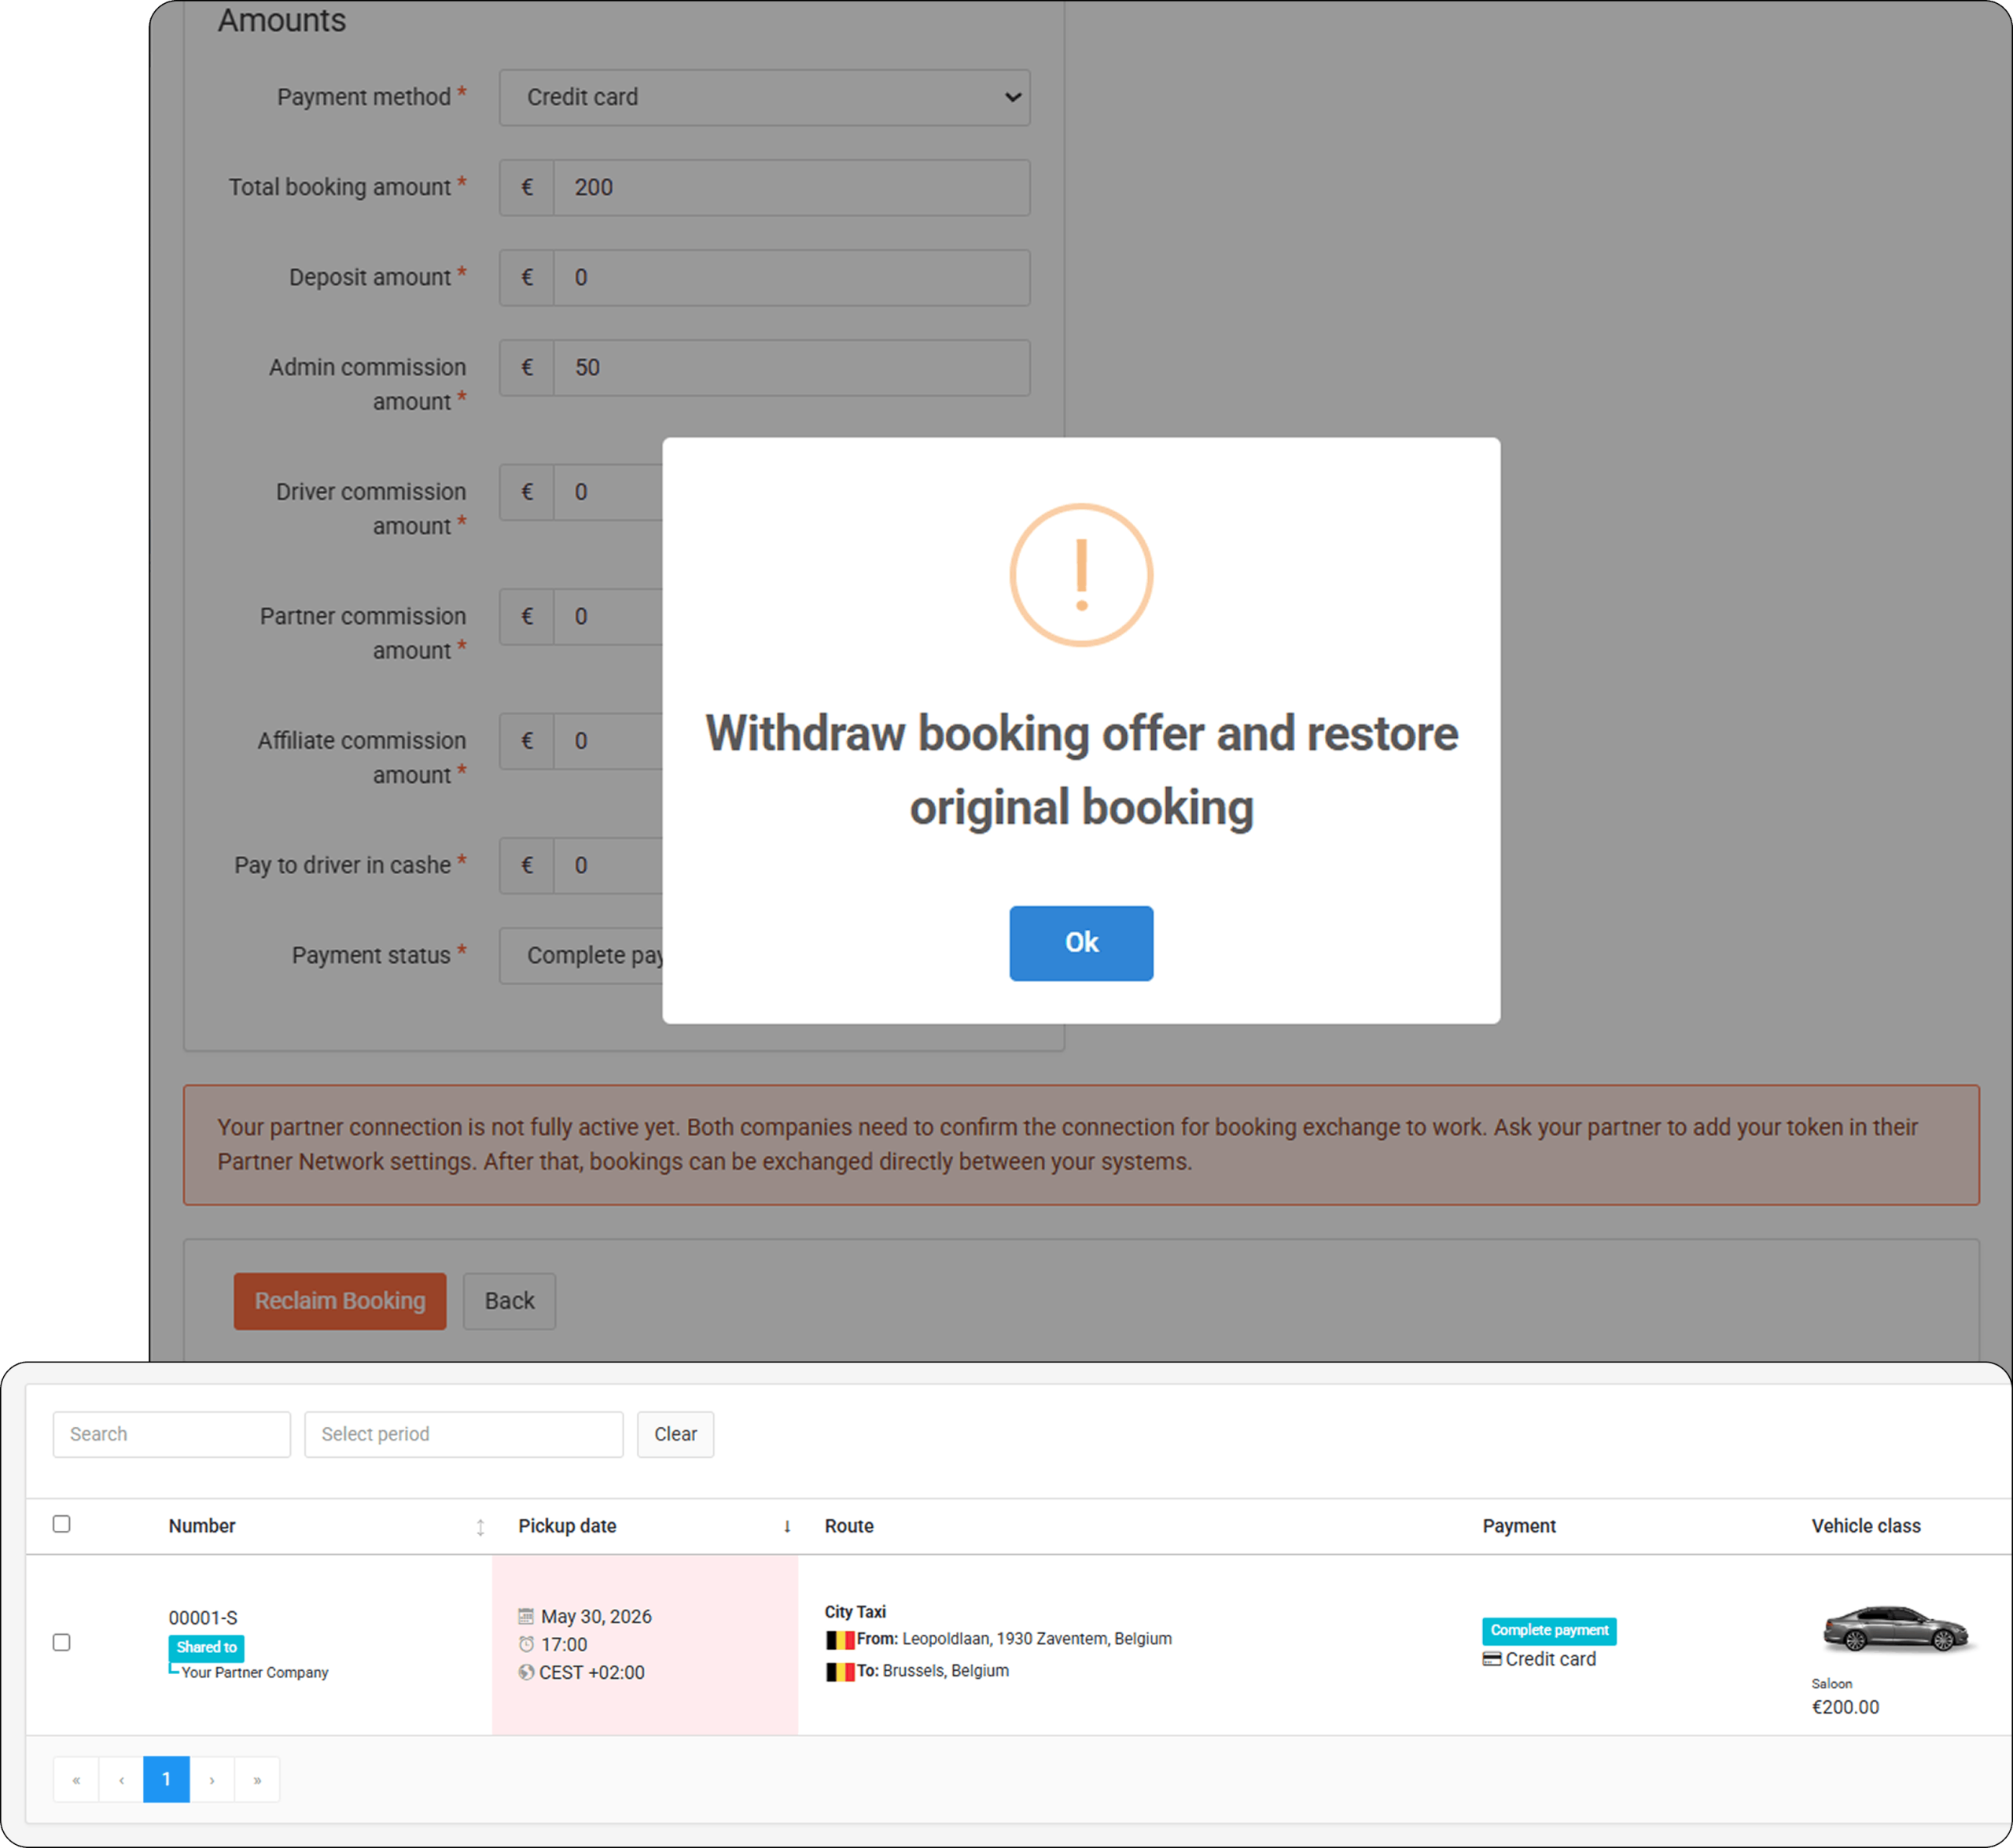This screenshot has height=1848, width=2013.
Task: Click the orange exclamation warning icon
Action: 1080,575
